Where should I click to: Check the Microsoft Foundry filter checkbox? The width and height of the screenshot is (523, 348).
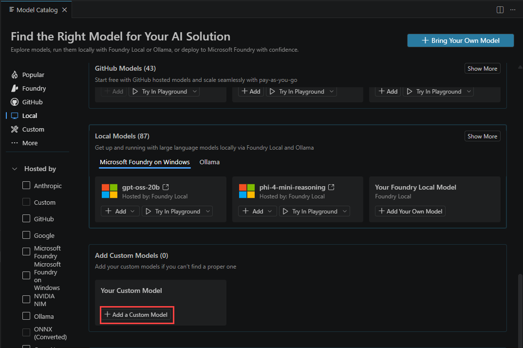pyautogui.click(x=26, y=251)
